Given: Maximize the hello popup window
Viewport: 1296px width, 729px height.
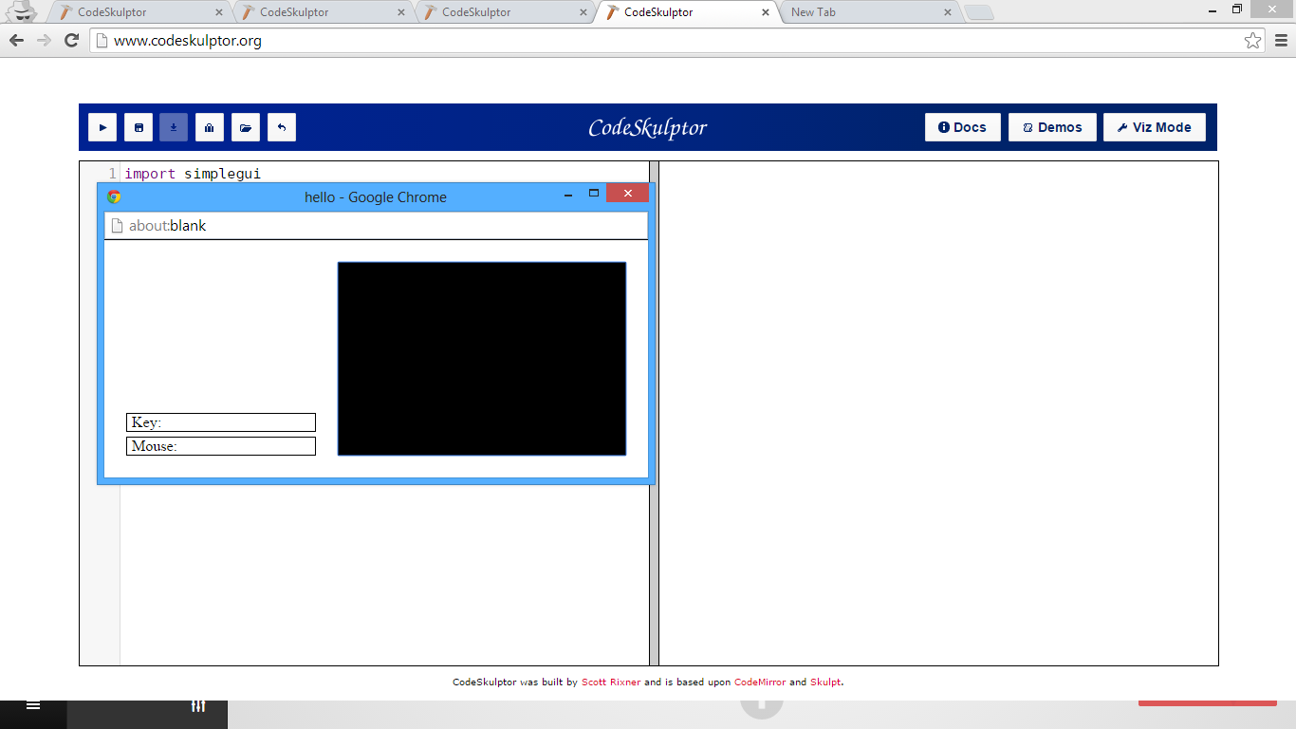Looking at the screenshot, I should tap(594, 194).
